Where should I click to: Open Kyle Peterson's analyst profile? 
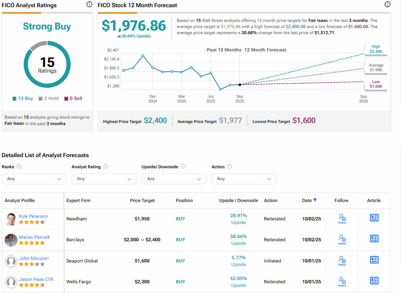click(x=33, y=216)
